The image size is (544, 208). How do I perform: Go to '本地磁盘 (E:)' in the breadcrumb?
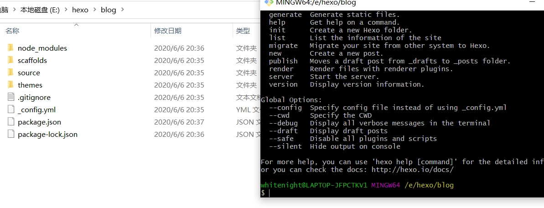click(40, 10)
